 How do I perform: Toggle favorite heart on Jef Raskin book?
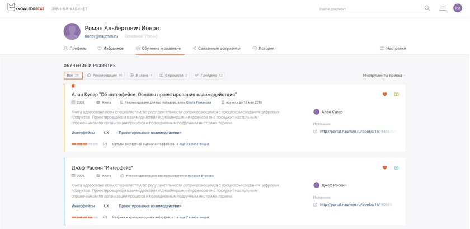point(384,168)
